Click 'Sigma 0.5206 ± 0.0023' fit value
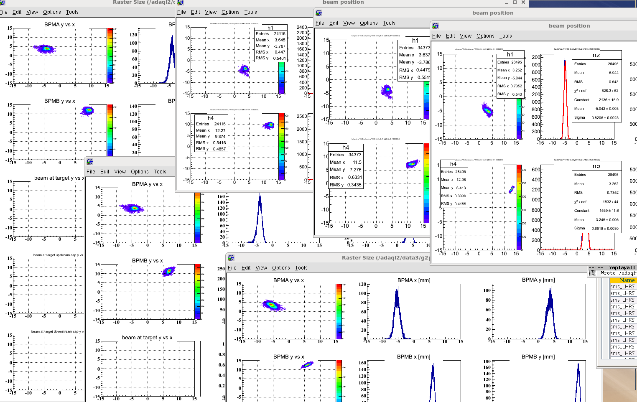The width and height of the screenshot is (637, 402). coord(596,117)
